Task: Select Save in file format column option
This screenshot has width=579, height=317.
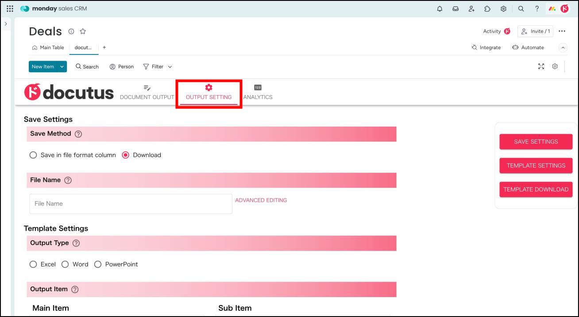Action: tap(33, 155)
